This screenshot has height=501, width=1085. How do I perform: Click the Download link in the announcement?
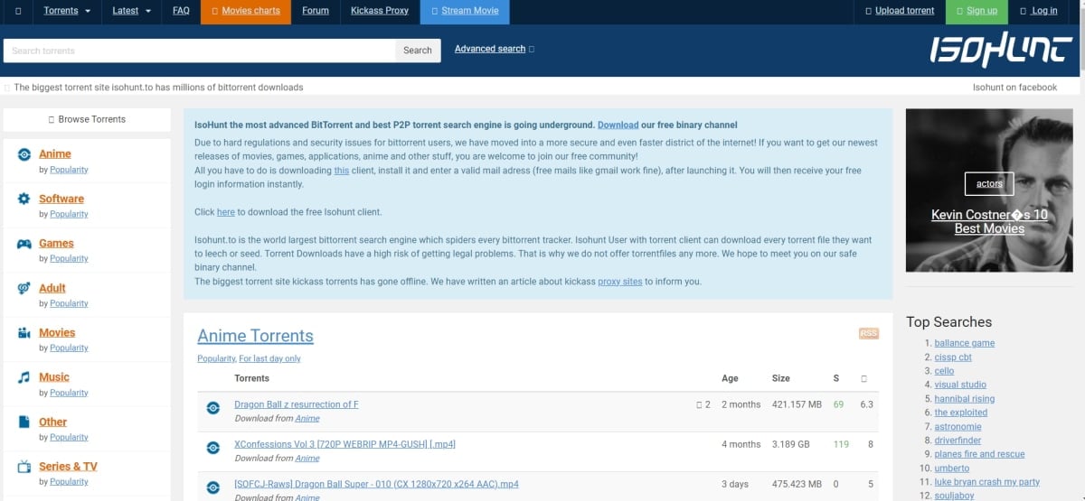[618, 125]
